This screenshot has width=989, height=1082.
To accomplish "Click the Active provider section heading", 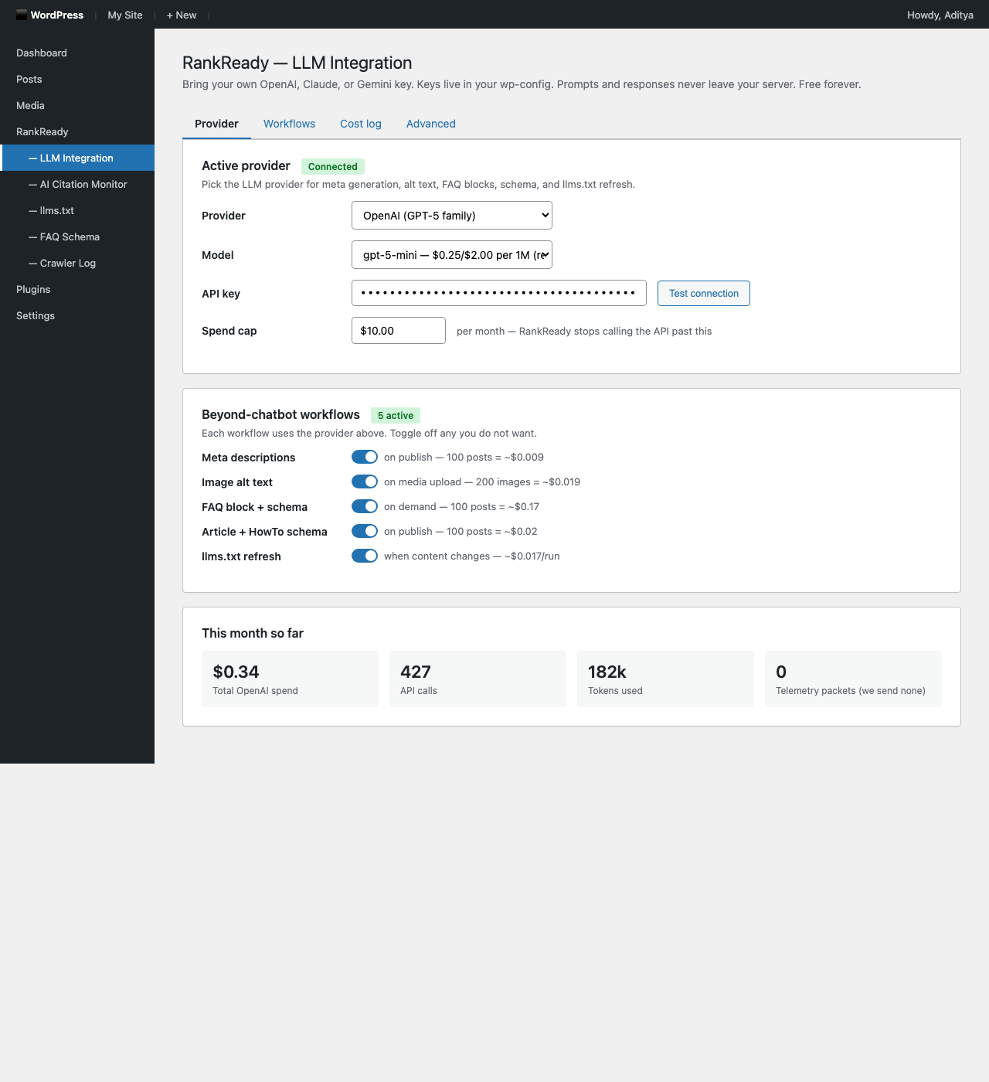I will 246,165.
